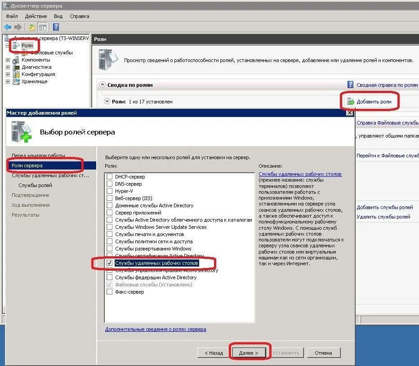The image size is (419, 366).
Task: Open the blue Help toolbar icon
Action: point(56,27)
